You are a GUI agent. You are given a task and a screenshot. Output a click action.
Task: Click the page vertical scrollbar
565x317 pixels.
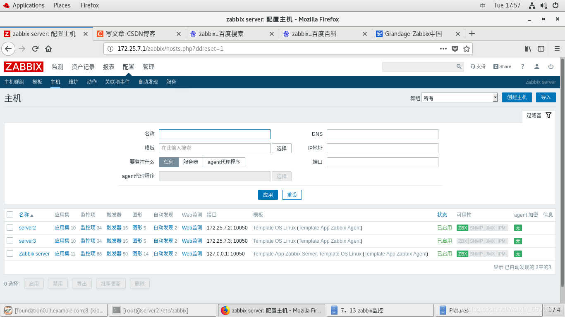tap(563, 173)
